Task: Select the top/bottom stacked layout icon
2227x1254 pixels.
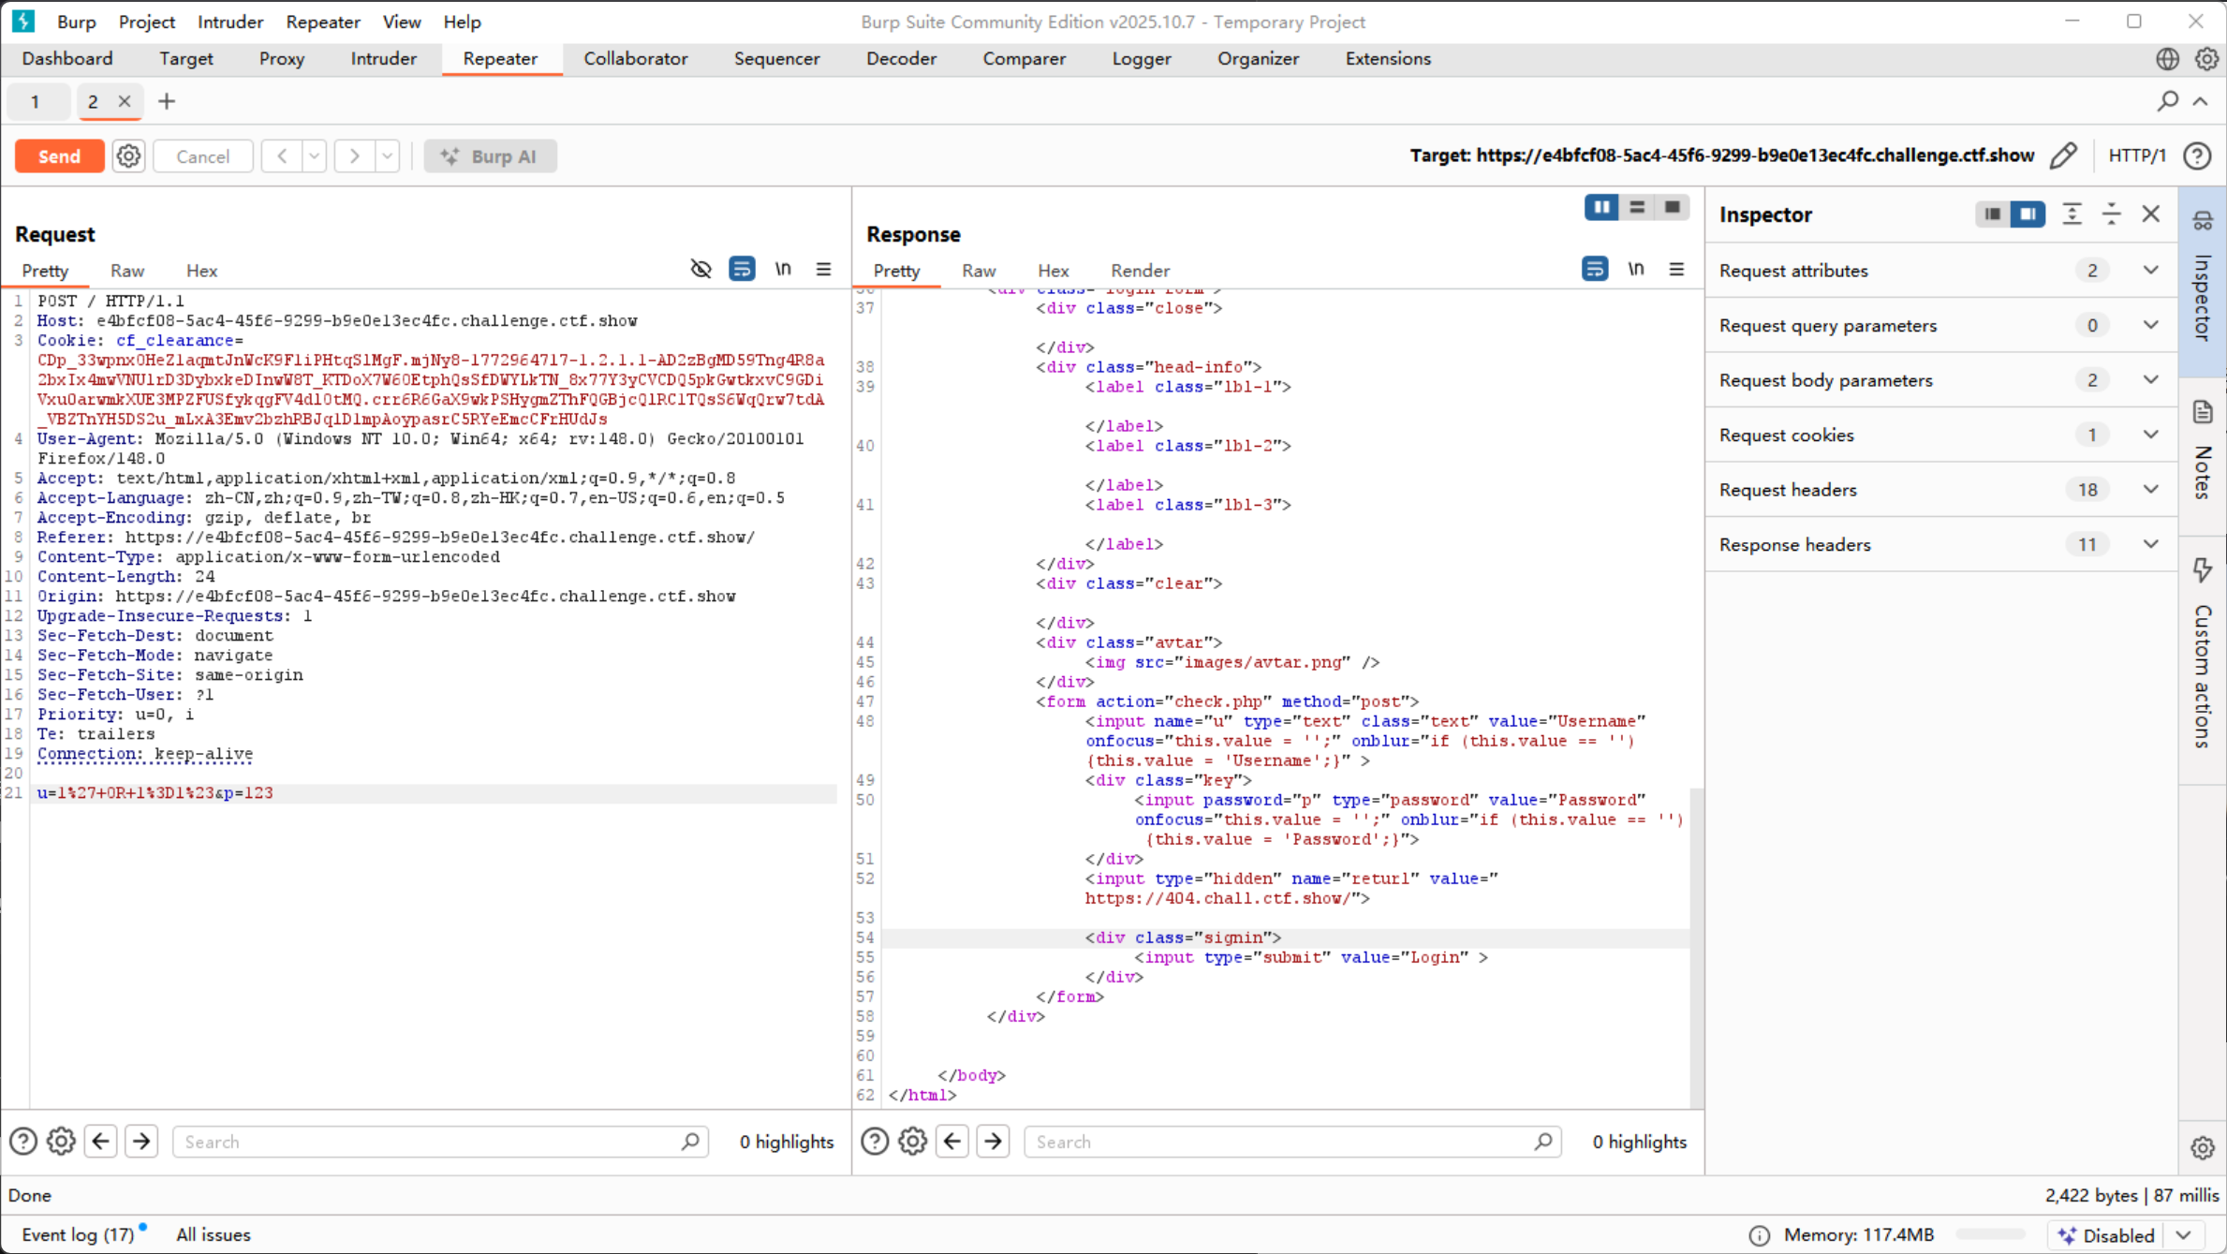Action: coord(1637,207)
